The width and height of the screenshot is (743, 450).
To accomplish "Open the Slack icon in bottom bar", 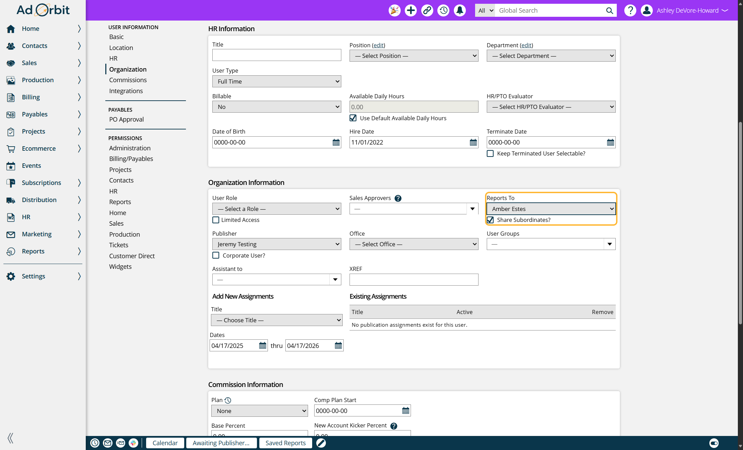I will [x=133, y=443].
